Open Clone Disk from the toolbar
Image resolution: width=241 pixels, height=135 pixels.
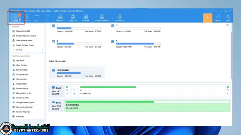(x=73, y=18)
